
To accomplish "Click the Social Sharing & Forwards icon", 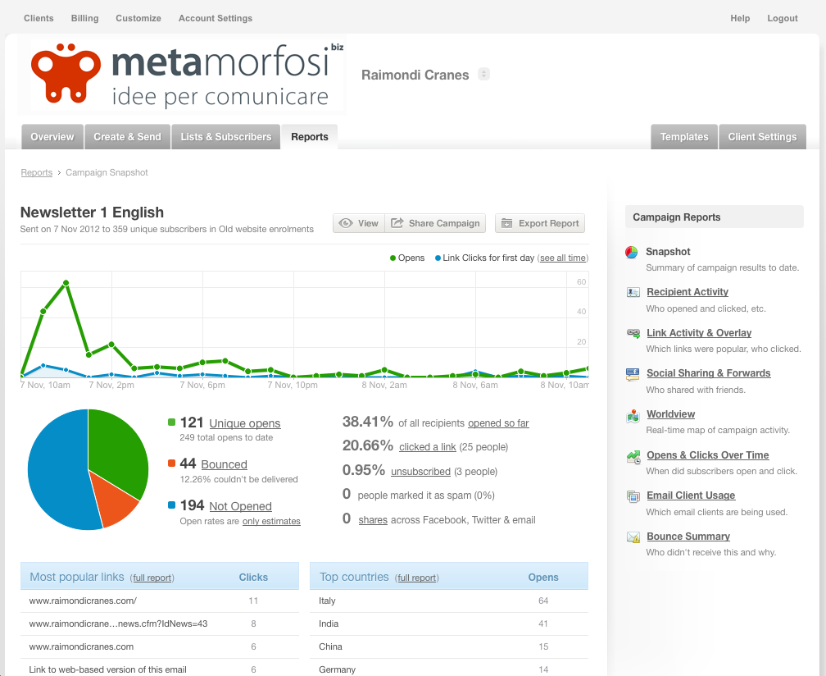I will [633, 374].
